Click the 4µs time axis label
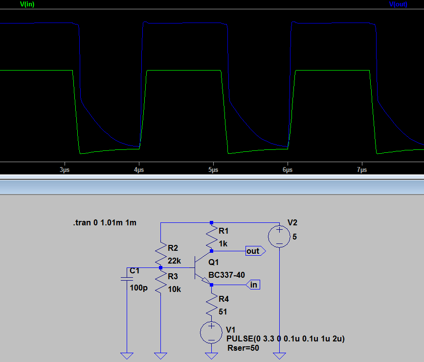Viewport: 424px width, 362px height. click(x=139, y=170)
